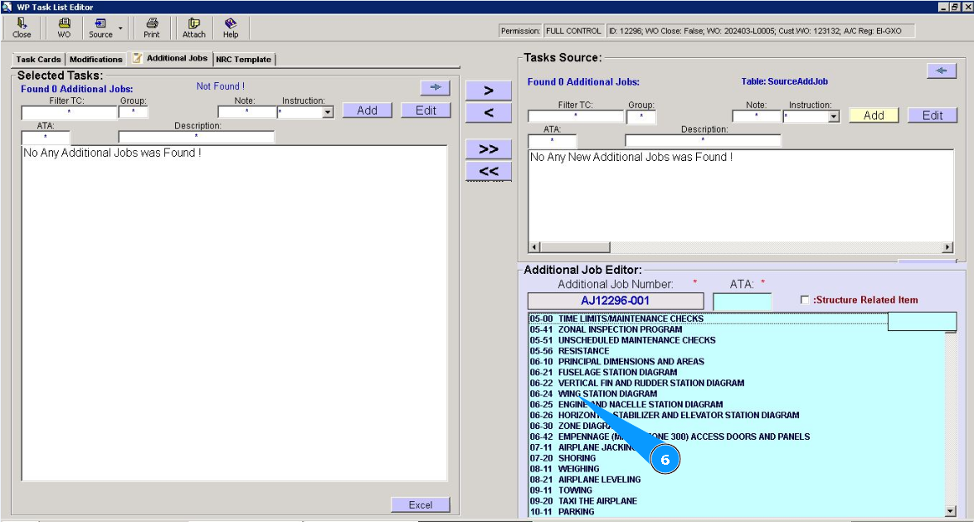The height and width of the screenshot is (522, 974).
Task: Click ATA filter field in Selected Tasks
Action: 46,137
